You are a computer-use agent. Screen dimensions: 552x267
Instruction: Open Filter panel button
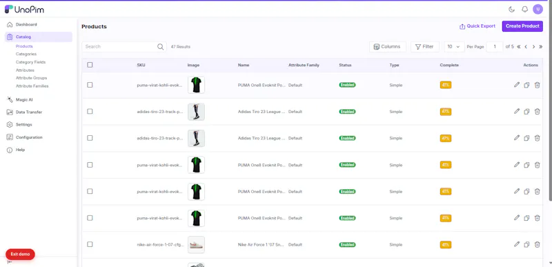(424, 47)
